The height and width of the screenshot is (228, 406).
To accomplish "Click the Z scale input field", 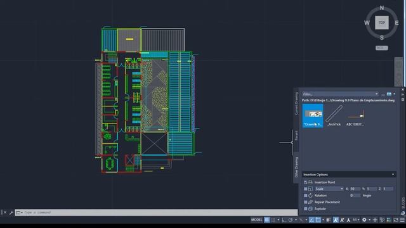I will (x=388, y=189).
